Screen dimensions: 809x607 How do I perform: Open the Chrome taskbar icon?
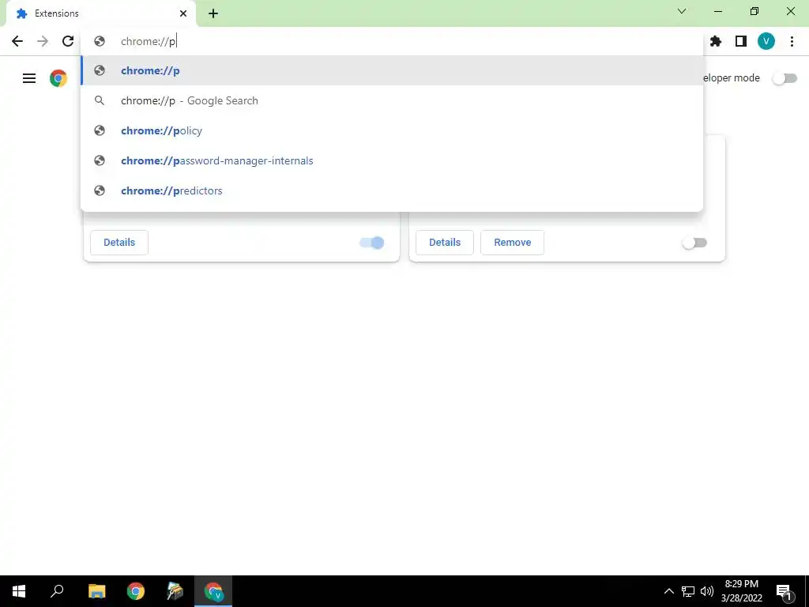pos(136,591)
